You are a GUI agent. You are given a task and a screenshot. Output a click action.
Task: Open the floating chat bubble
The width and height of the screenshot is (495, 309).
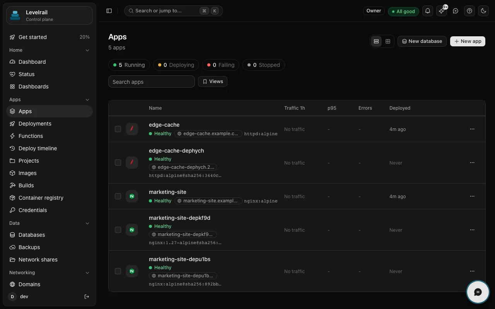point(478,292)
